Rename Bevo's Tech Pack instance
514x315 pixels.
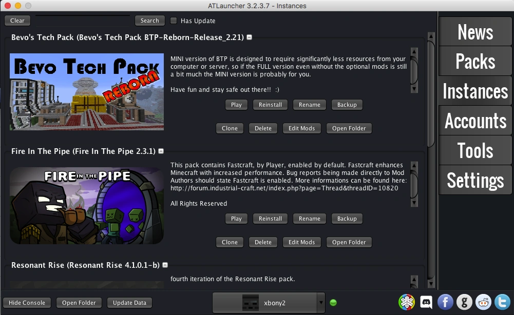pos(310,105)
